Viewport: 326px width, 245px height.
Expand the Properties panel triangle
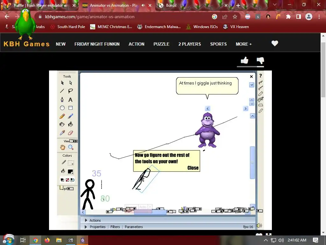[x=86, y=227]
